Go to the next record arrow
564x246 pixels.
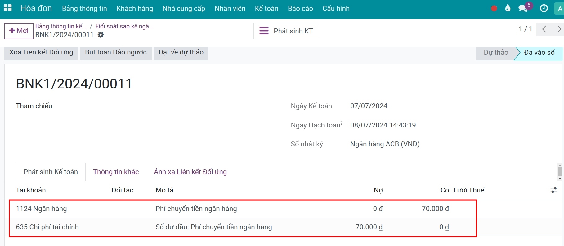(x=559, y=29)
